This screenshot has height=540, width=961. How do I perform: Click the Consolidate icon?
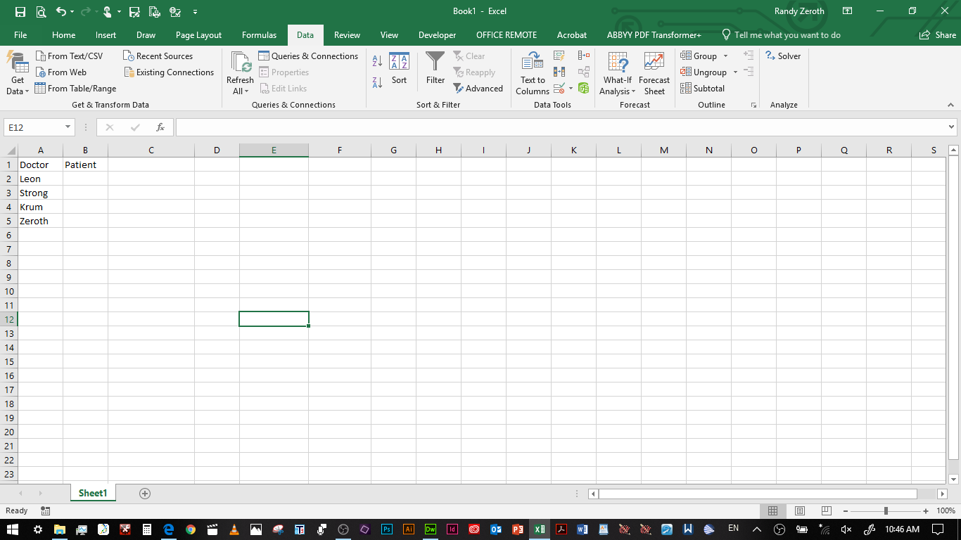[x=584, y=56]
